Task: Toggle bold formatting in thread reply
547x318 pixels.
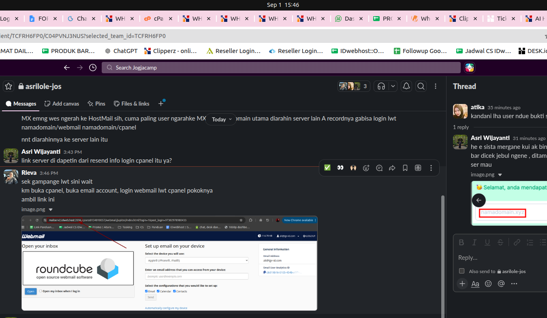Action: (x=461, y=242)
